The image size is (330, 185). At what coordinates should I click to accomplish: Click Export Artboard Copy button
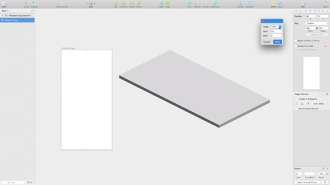[x=307, y=182]
